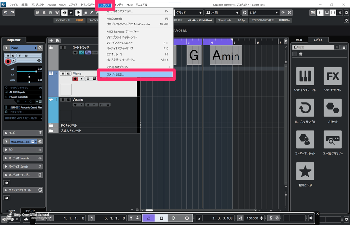Open the media list view options icon
The height and width of the screenshot is (225, 350).
click(343, 47)
